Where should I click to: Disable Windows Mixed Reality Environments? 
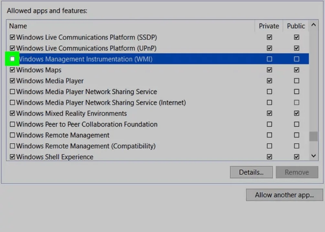pos(12,113)
